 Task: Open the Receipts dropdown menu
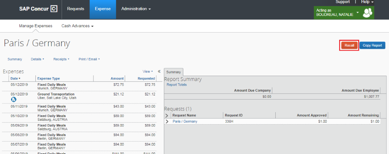pos(61,59)
